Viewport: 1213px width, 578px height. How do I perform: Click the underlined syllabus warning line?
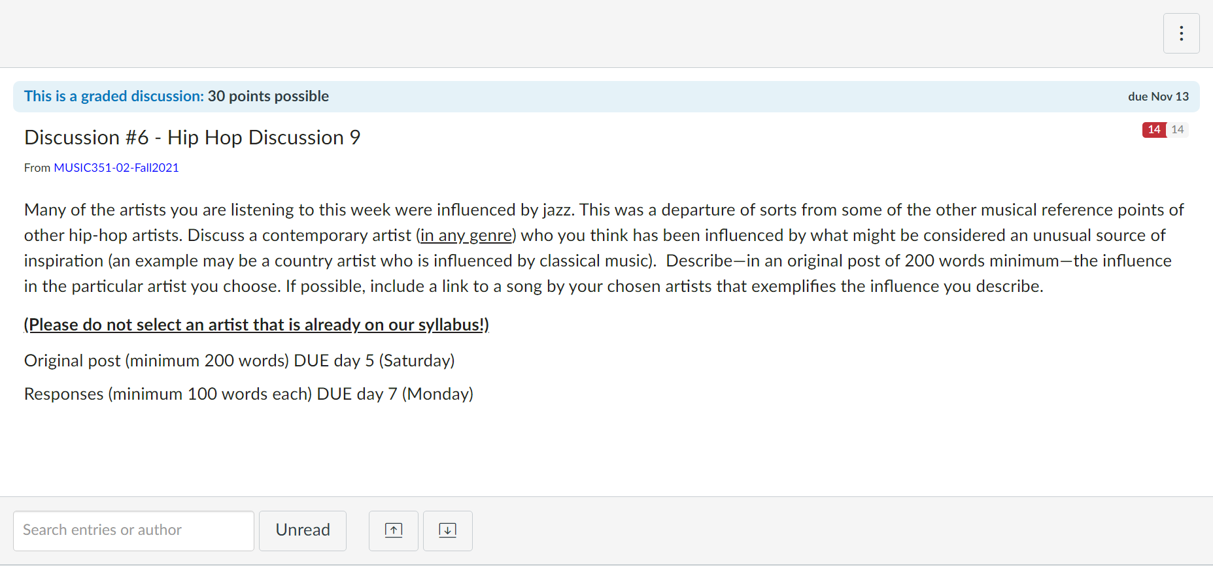[256, 325]
